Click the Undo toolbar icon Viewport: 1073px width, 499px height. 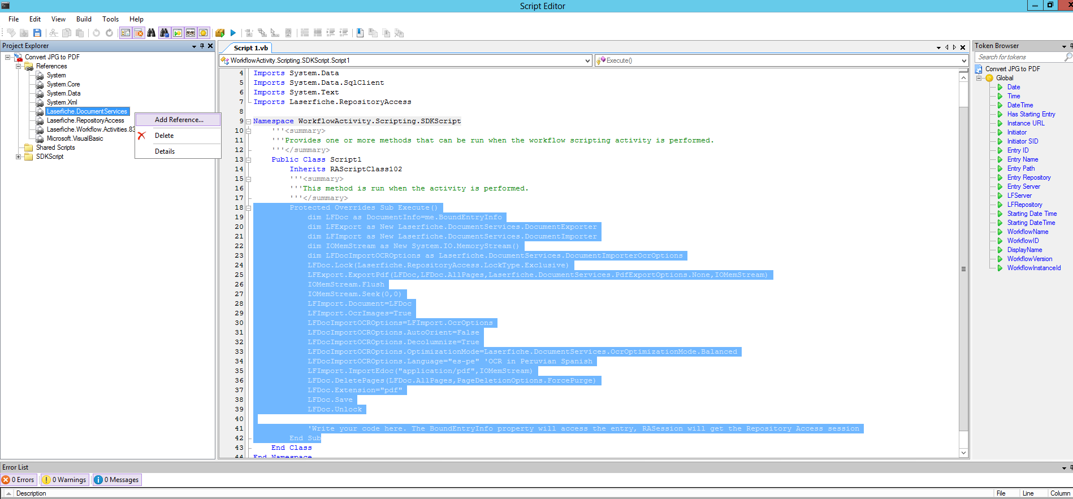96,33
